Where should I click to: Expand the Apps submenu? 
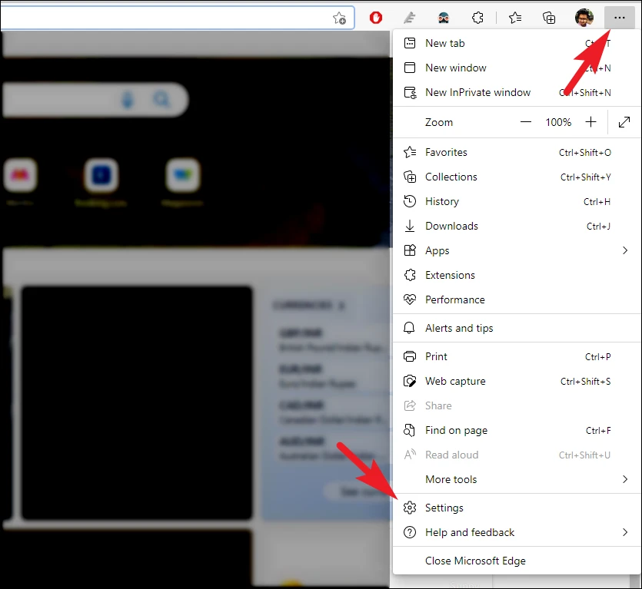(517, 250)
